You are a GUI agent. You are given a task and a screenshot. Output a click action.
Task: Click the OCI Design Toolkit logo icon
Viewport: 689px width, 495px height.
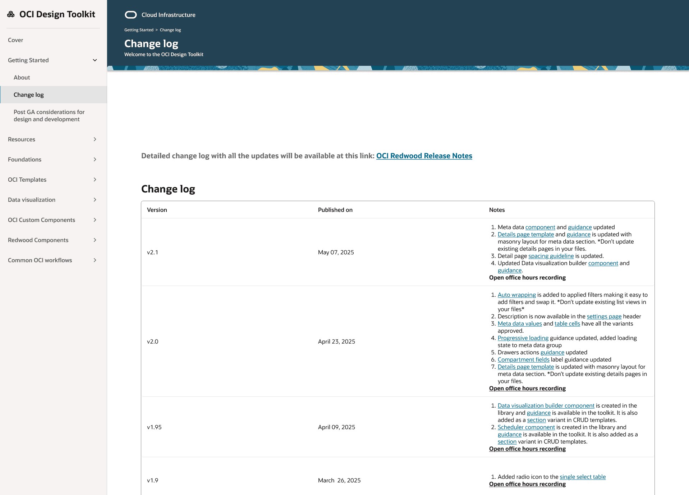click(11, 14)
